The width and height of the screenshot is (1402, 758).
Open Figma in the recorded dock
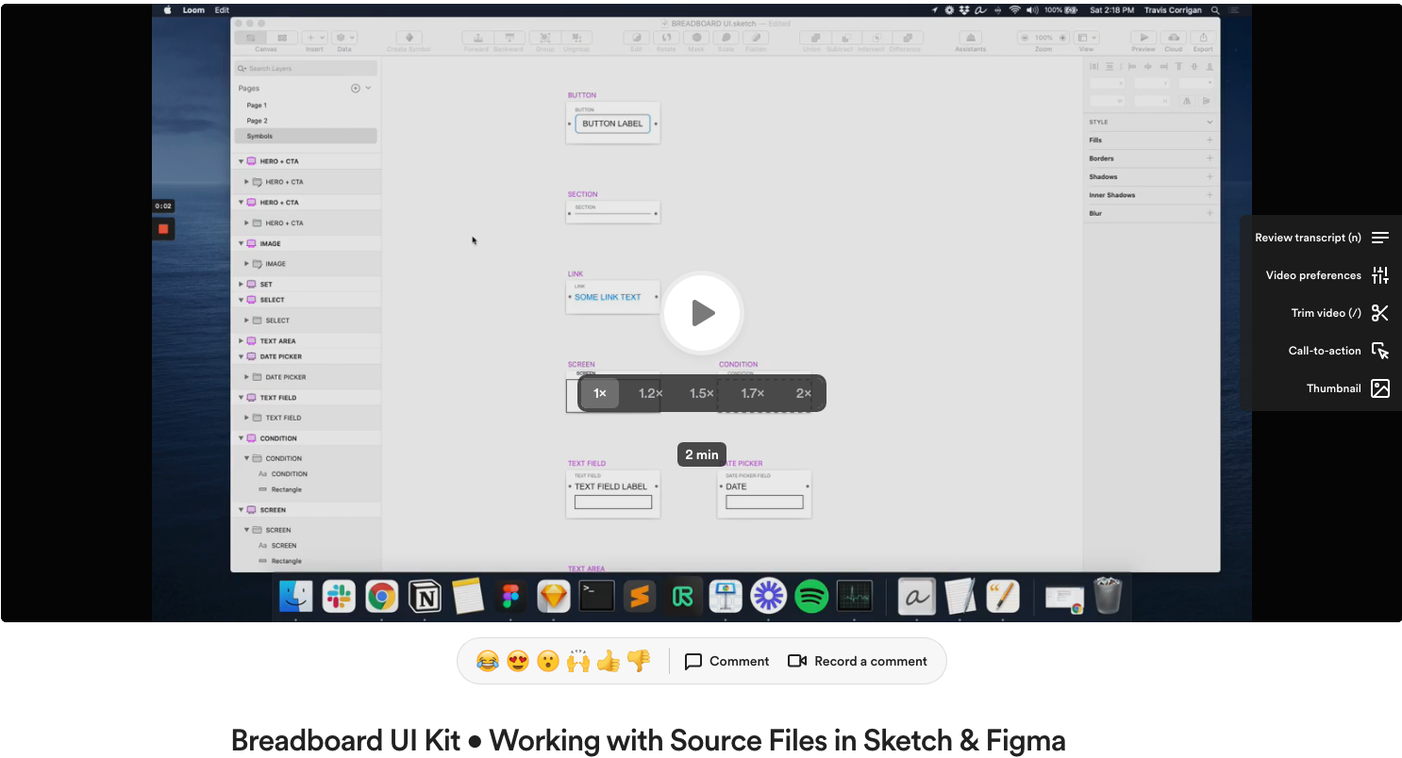point(510,596)
